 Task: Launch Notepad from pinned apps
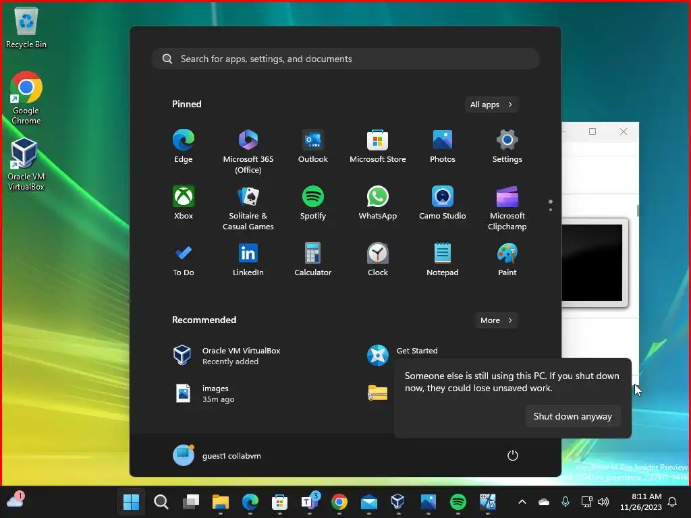click(x=443, y=260)
